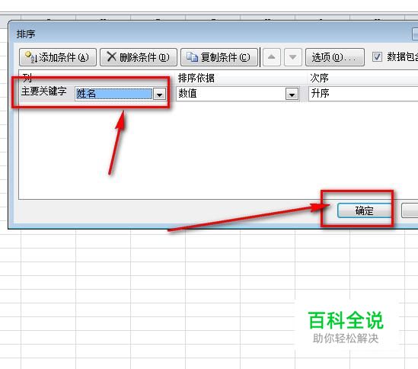Click the 添加条件 (Add condition) button
Viewport: 418px width, 369px height.
(x=58, y=57)
